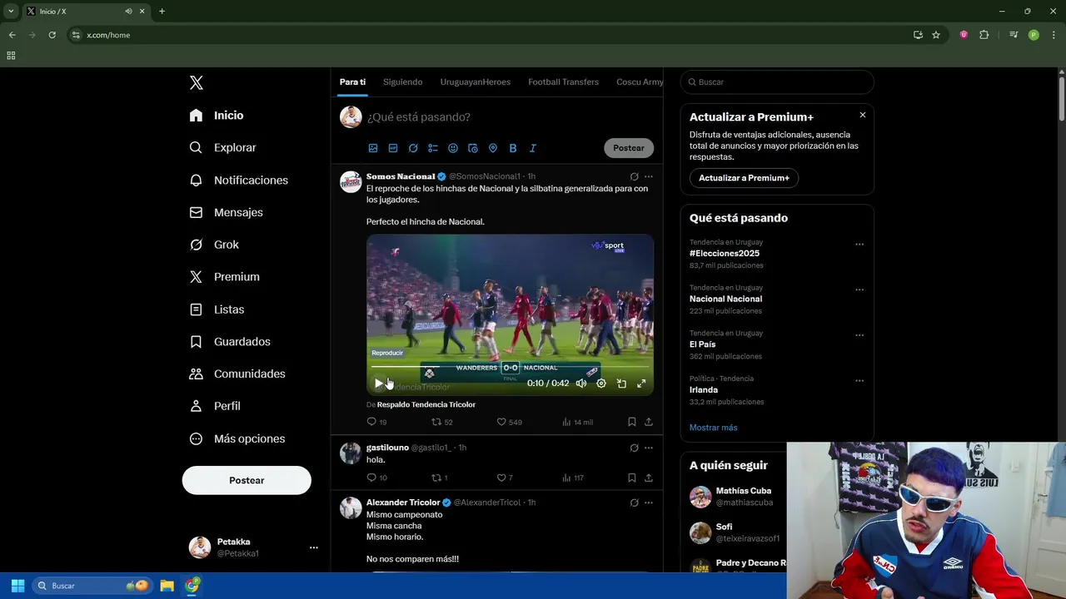The image size is (1066, 599).
Task: Switch to the UruguayanHeroes tab
Action: point(475,82)
